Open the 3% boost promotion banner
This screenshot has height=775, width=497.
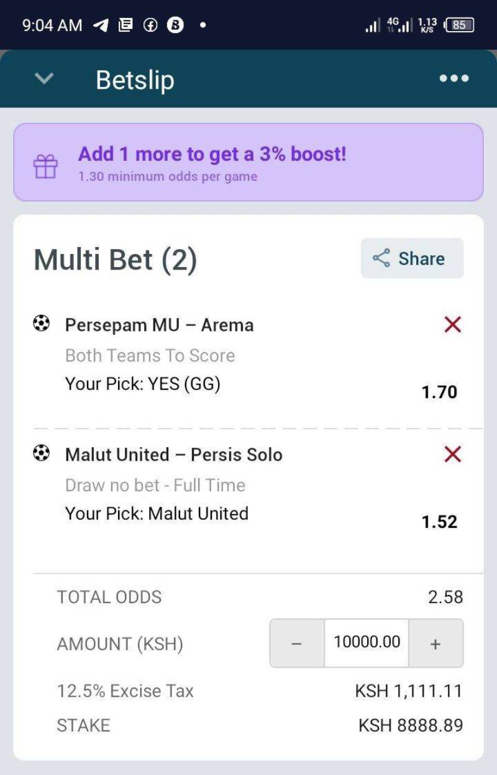(x=248, y=162)
